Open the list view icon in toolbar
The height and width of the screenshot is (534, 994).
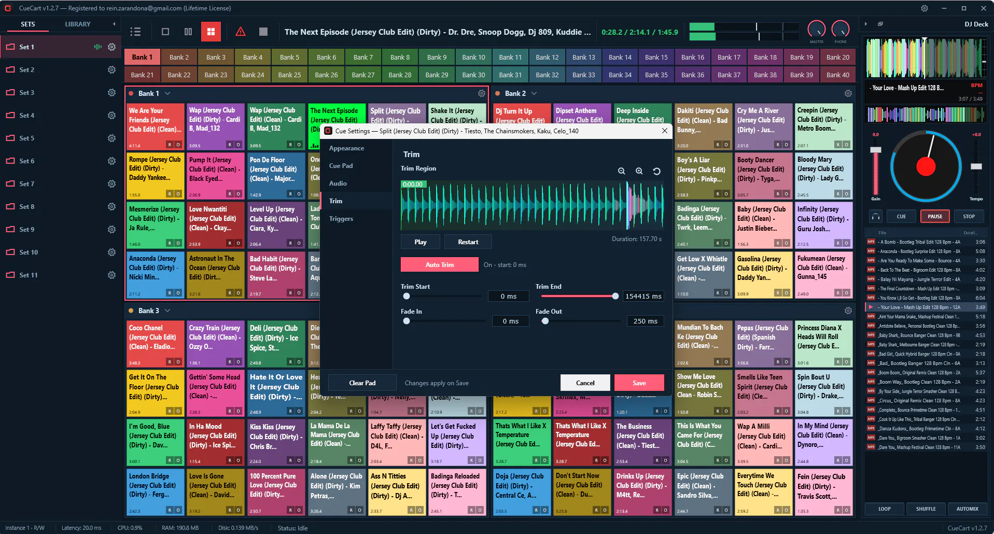135,32
